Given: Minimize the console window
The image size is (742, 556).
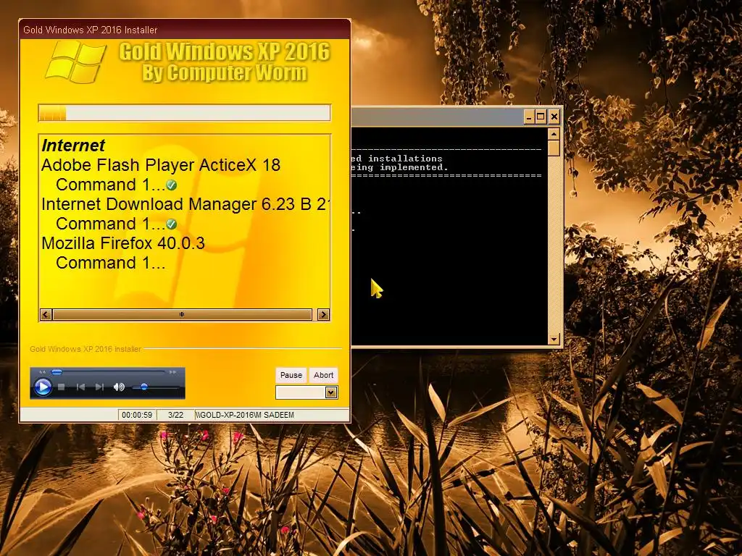Looking at the screenshot, I should pyautogui.click(x=530, y=117).
